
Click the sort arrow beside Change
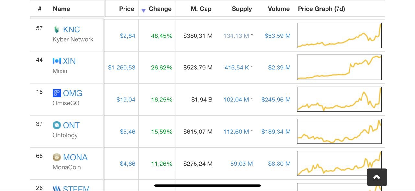click(x=144, y=11)
